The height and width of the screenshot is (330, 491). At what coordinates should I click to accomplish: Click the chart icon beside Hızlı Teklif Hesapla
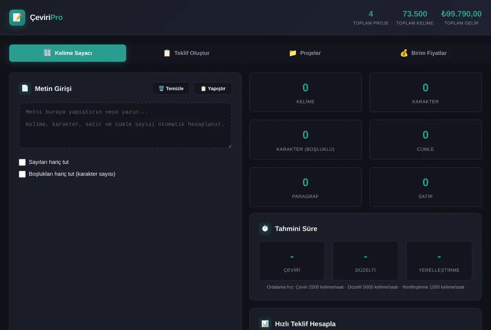pos(265,324)
